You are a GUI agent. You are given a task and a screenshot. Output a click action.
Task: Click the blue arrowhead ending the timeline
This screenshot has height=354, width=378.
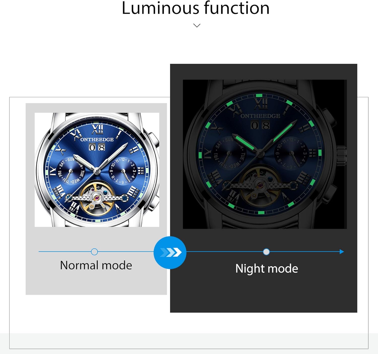[x=342, y=252]
